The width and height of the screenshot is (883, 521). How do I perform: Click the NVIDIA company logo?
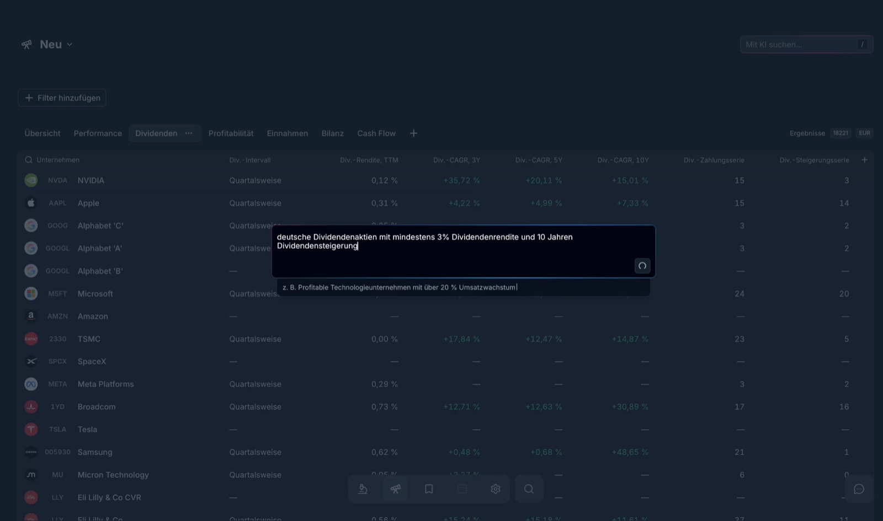click(x=31, y=180)
